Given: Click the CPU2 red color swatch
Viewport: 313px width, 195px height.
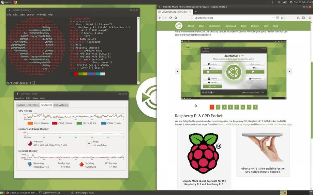Looking at the screenshot, I should [x=55, y=123].
